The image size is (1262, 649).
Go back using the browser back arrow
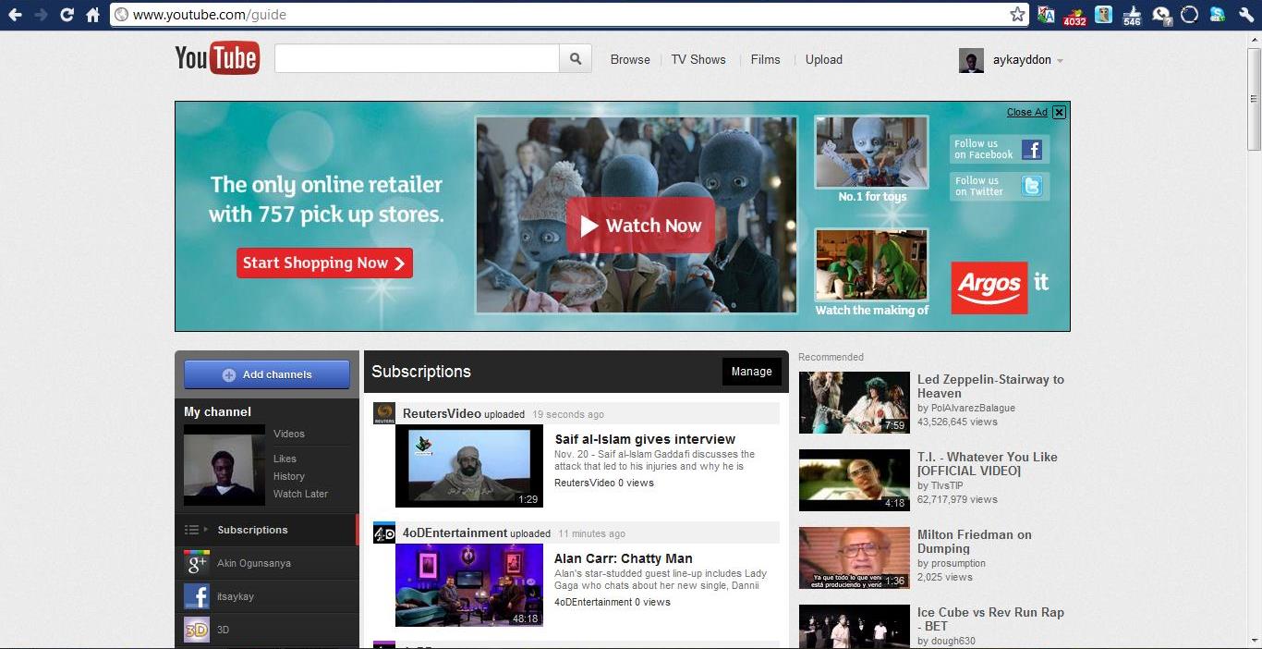pyautogui.click(x=15, y=15)
